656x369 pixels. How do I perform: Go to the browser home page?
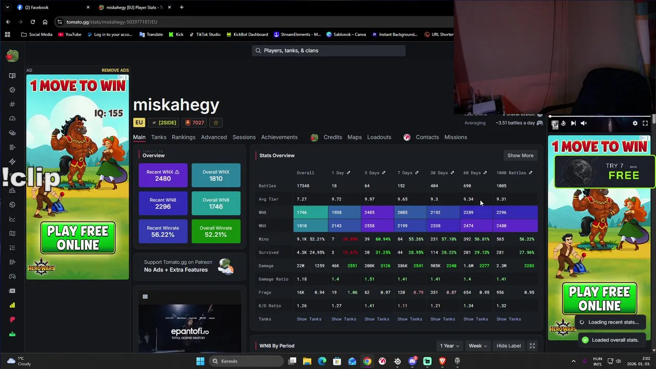coord(45,22)
